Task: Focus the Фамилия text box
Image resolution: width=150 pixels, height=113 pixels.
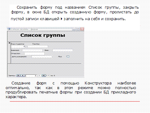Action: click(x=32, y=50)
